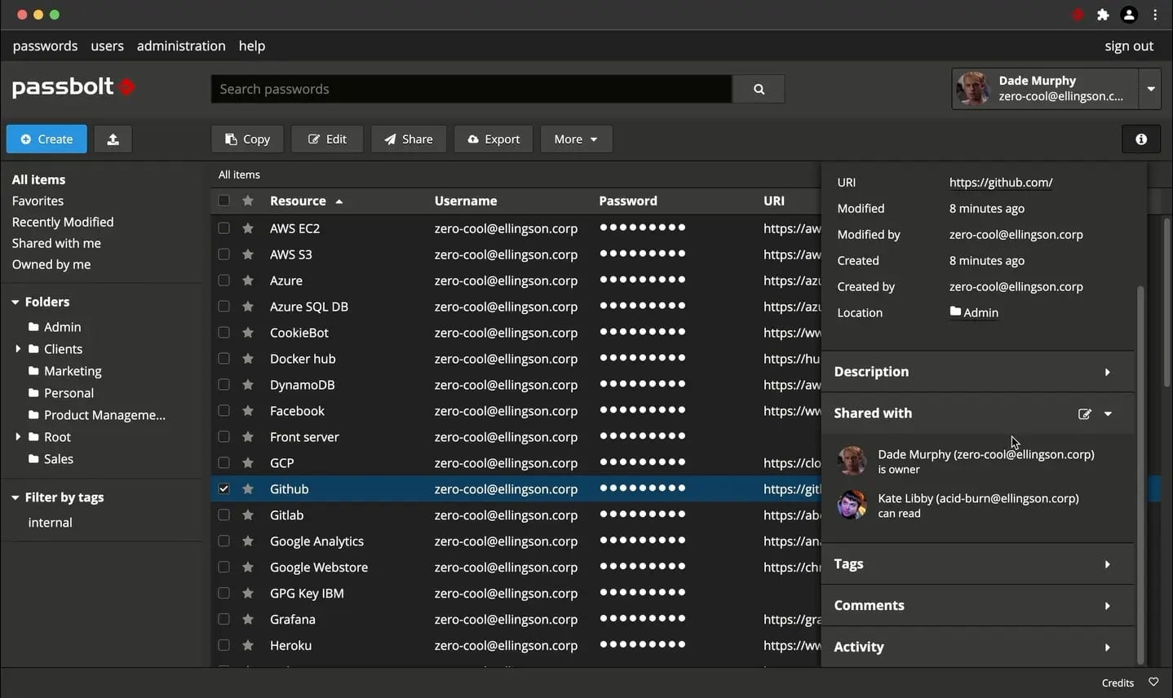Collapse the Folders section
The height and width of the screenshot is (698, 1173).
pyautogui.click(x=15, y=302)
